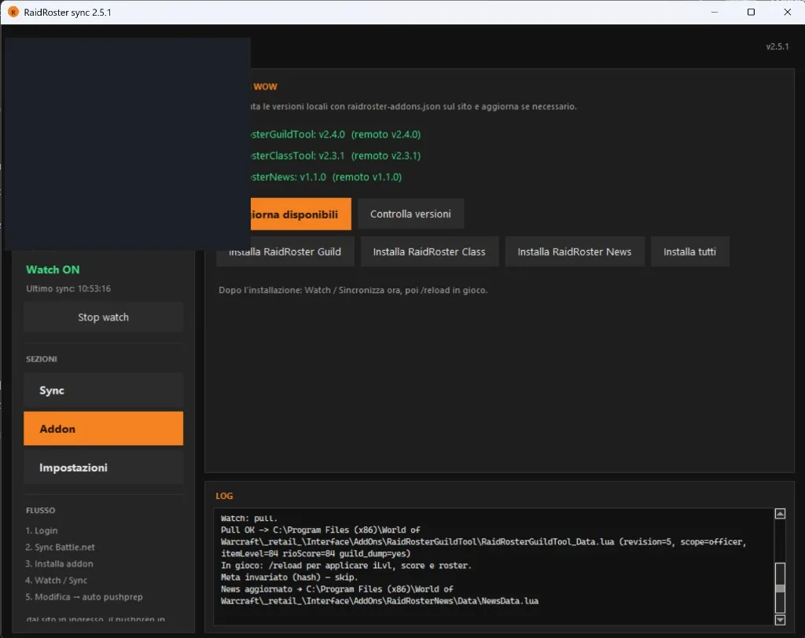Click '5. Modifica → auto pushprep' step

(84, 597)
